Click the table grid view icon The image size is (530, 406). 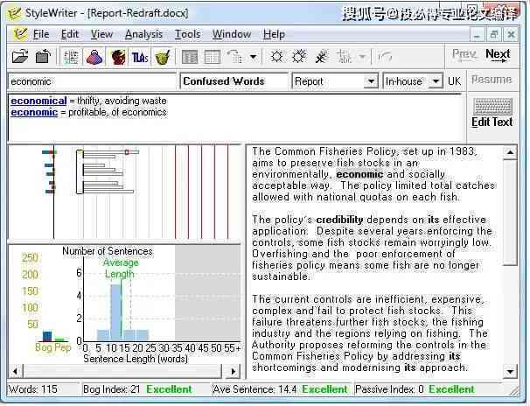[213, 57]
